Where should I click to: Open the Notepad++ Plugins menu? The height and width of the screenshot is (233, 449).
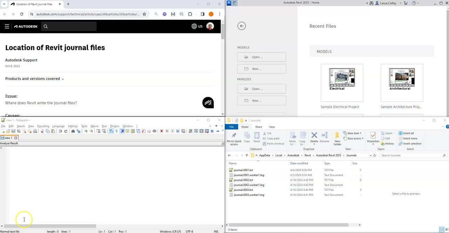tap(115, 126)
